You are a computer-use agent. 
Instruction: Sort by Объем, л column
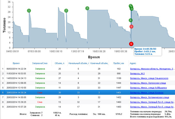[60, 63]
